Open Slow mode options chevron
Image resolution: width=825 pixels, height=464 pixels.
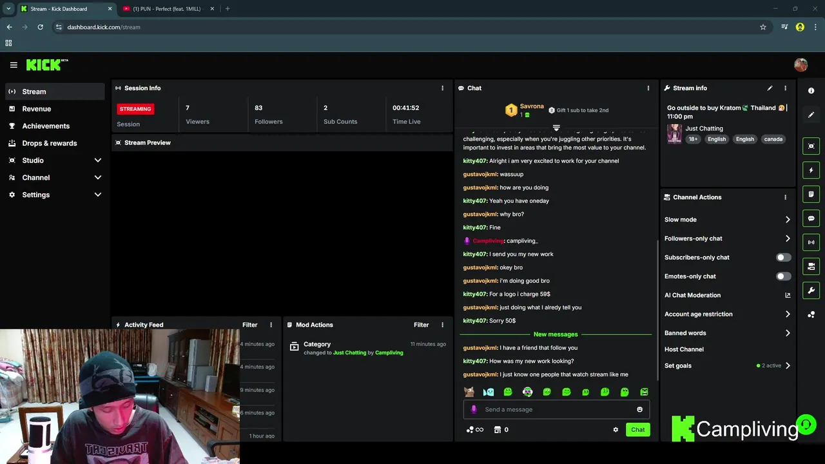click(788, 220)
